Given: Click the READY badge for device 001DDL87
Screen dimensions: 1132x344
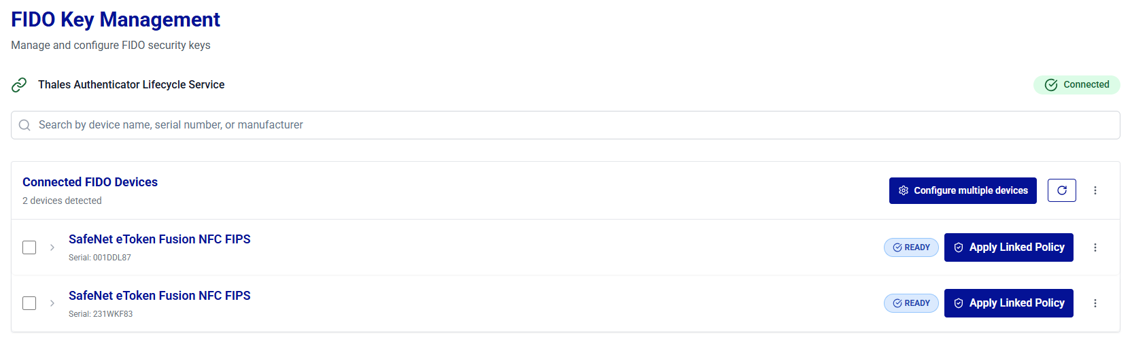Looking at the screenshot, I should [x=911, y=247].
